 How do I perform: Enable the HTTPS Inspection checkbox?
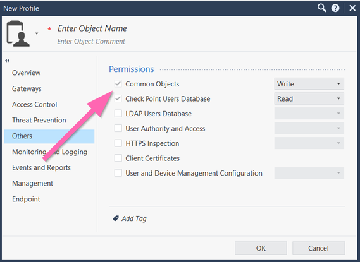118,143
